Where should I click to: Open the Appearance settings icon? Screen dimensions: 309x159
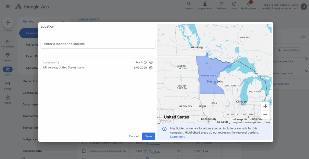click(205, 6)
